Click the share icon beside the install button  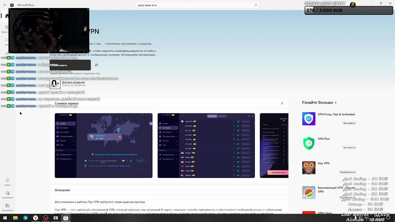point(97,65)
